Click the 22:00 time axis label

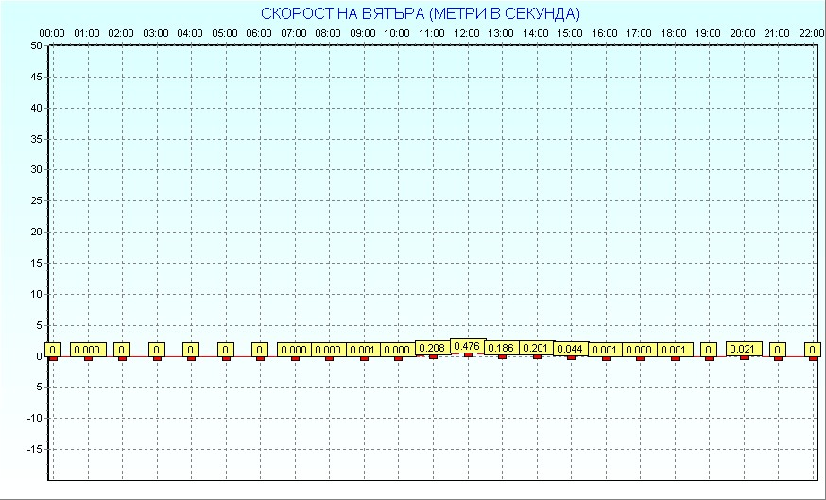(811, 33)
